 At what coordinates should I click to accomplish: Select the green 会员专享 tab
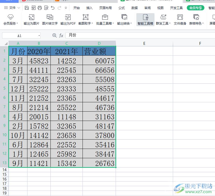(196, 8)
